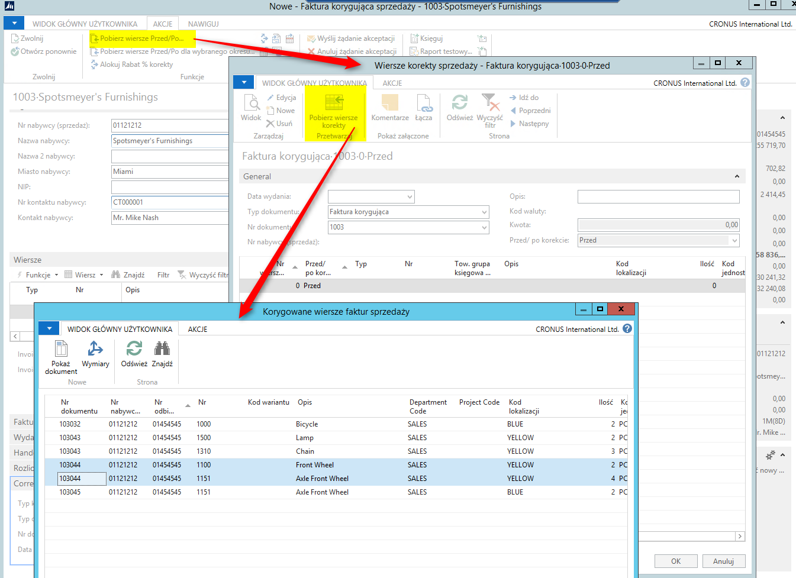Viewport: 796px width, 578px height.
Task: Open application menu in Wiersze korekty window
Action: (x=244, y=82)
